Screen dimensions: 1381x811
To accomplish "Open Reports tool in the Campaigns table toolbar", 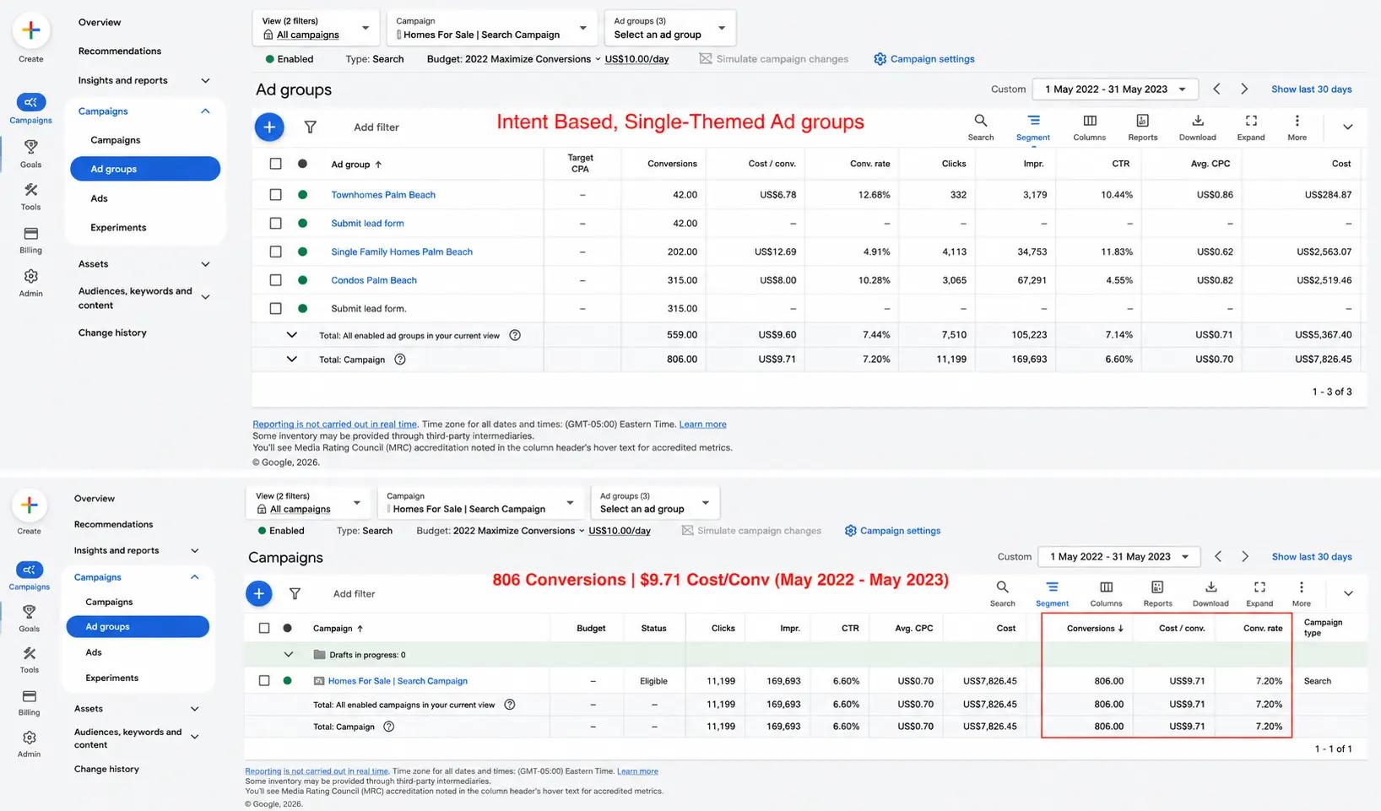I will pos(1157,593).
